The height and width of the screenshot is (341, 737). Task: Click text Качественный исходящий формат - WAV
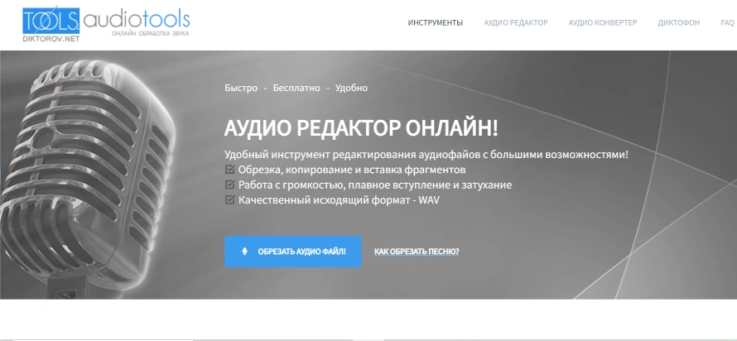coord(339,199)
